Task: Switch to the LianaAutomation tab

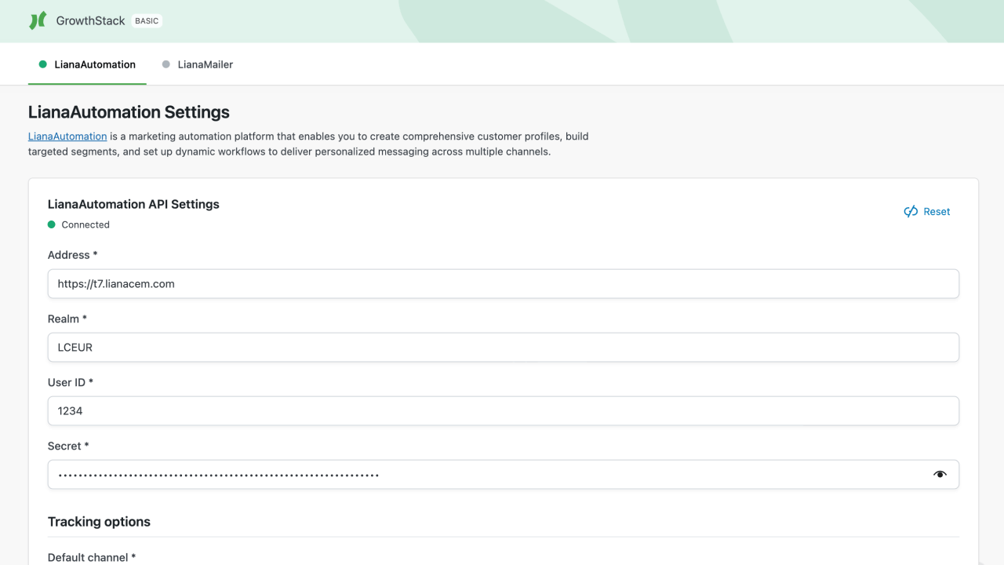Action: tap(87, 64)
